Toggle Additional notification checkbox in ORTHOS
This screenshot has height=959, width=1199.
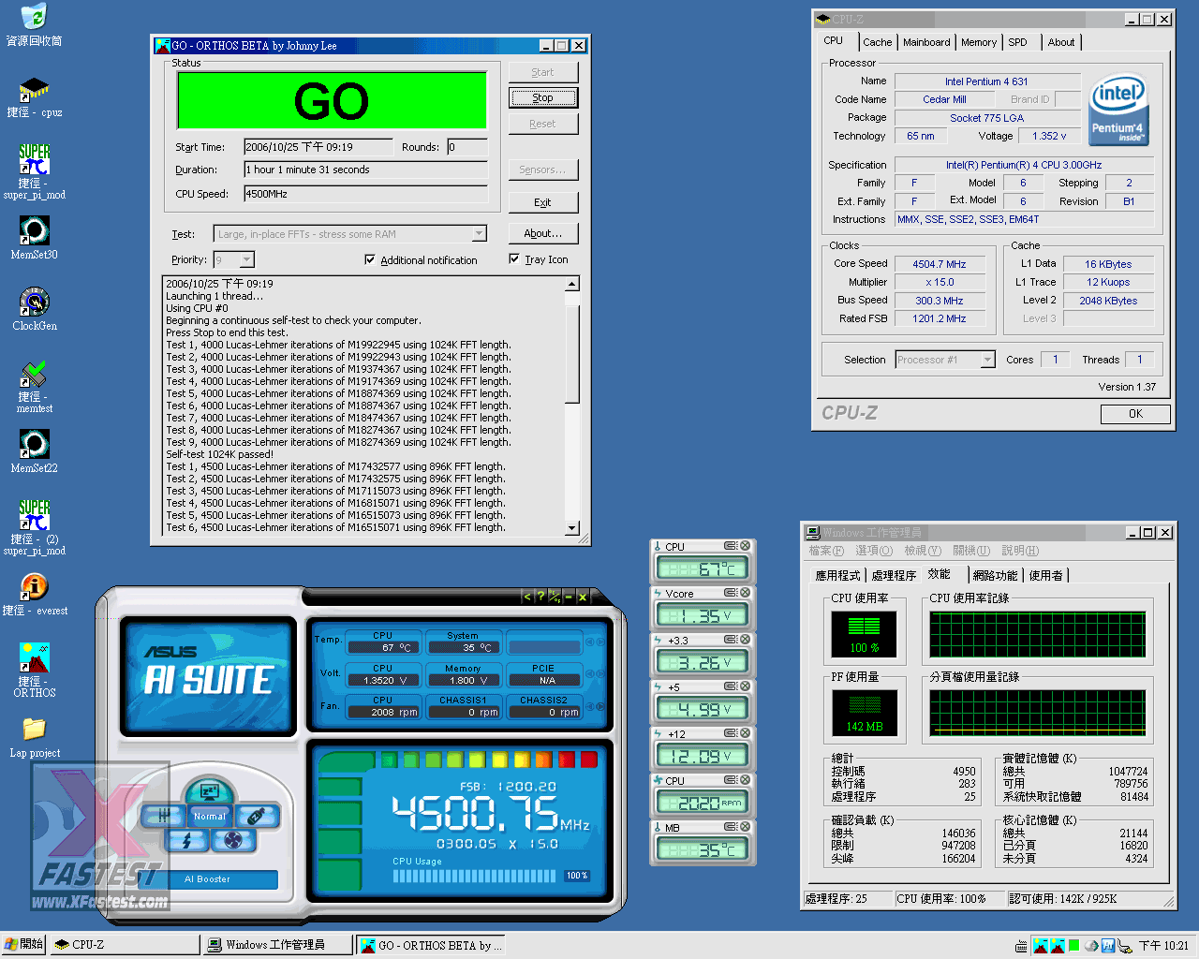(x=370, y=259)
